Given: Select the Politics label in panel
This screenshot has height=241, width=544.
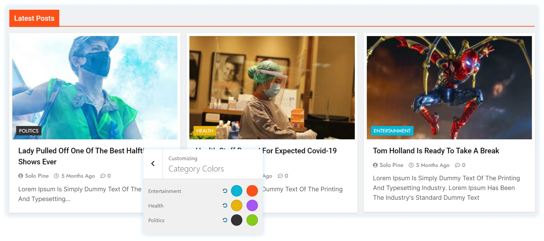Looking at the screenshot, I should (x=156, y=220).
